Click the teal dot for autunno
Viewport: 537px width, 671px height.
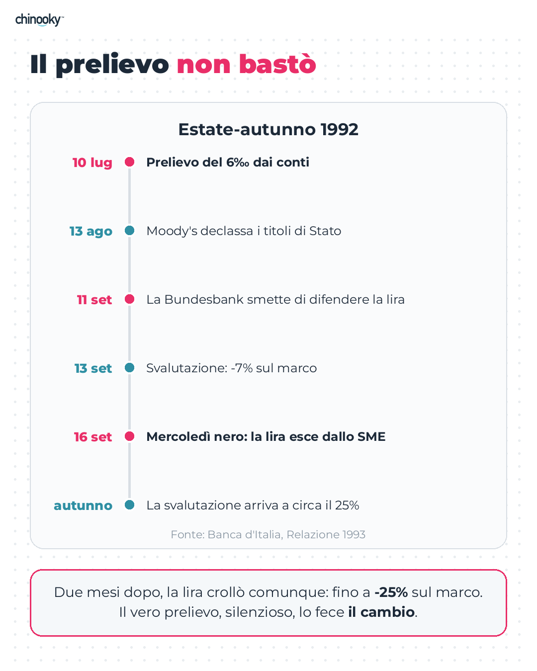tap(130, 505)
